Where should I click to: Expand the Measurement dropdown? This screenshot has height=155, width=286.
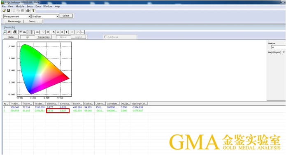[x=29, y=16]
